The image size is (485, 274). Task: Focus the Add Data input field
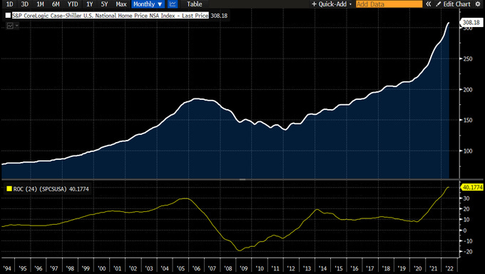tap(389, 4)
